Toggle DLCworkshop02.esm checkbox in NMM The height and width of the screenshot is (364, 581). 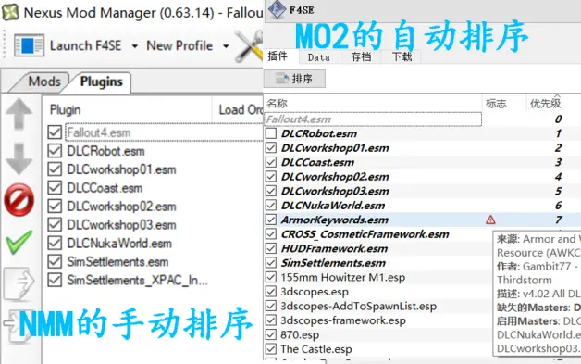coord(55,207)
